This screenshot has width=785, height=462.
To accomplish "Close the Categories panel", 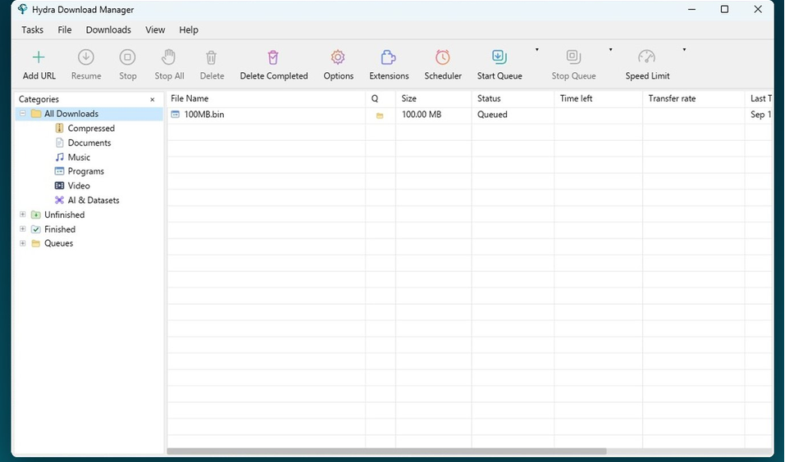I will [x=153, y=99].
